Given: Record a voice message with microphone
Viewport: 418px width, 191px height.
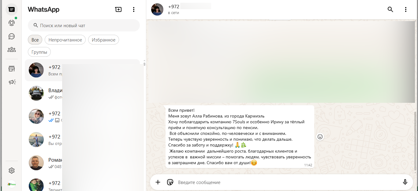Looking at the screenshot, I should click(405, 182).
